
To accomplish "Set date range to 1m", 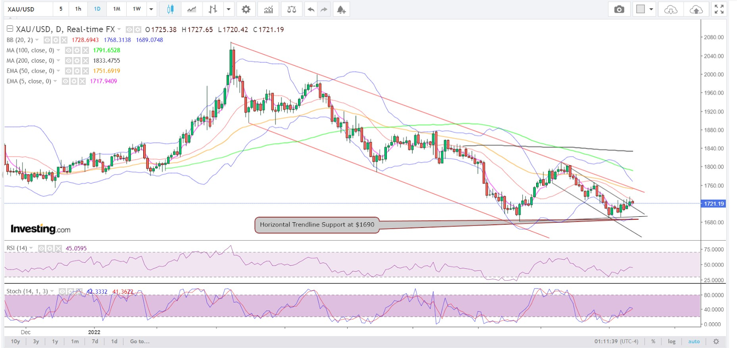I will 75,342.
